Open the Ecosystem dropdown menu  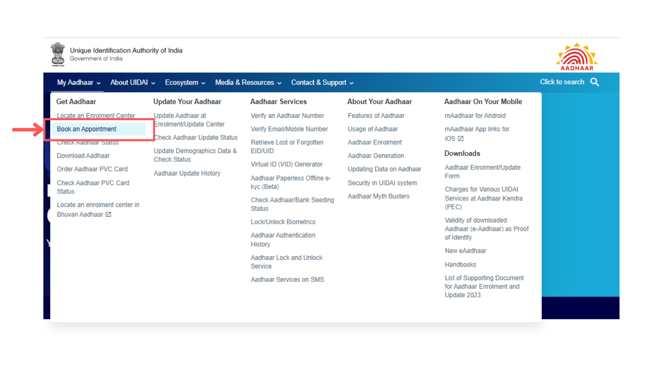tap(185, 83)
